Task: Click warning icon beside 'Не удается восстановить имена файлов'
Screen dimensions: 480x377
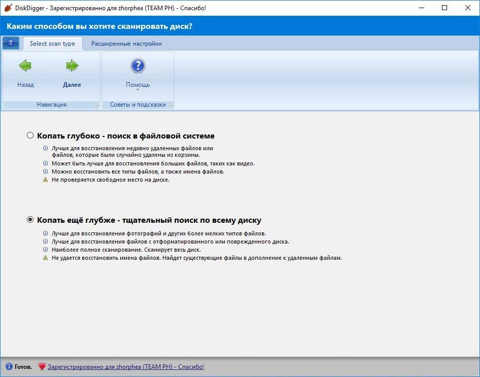Action: click(x=45, y=258)
